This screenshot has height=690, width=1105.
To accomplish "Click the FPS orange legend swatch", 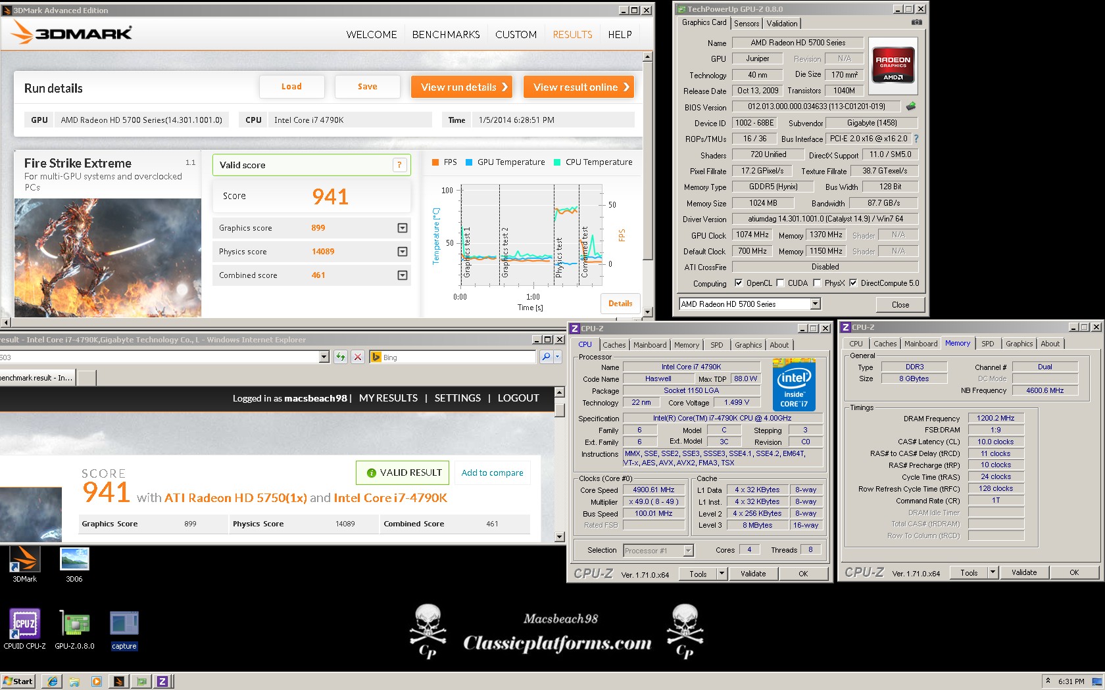I will [x=435, y=162].
